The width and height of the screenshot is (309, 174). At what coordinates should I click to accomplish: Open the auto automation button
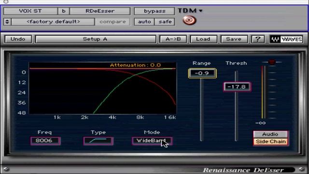[x=144, y=21]
